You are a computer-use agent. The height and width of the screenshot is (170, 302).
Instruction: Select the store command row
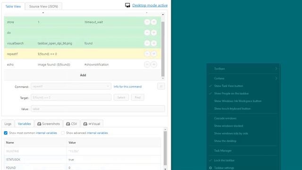(83, 22)
